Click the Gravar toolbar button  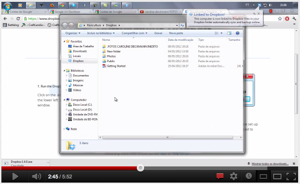click(158, 33)
